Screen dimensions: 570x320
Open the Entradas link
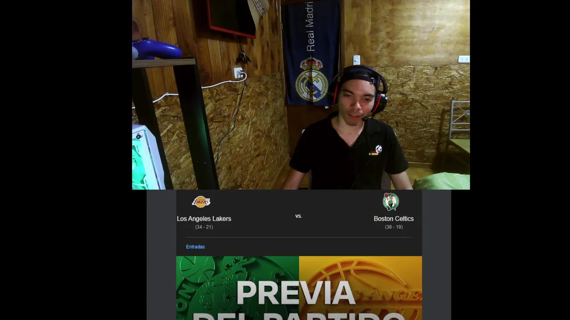point(195,247)
